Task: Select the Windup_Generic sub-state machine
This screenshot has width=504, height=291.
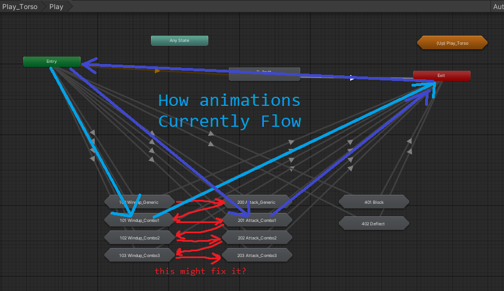Action: [140, 202]
